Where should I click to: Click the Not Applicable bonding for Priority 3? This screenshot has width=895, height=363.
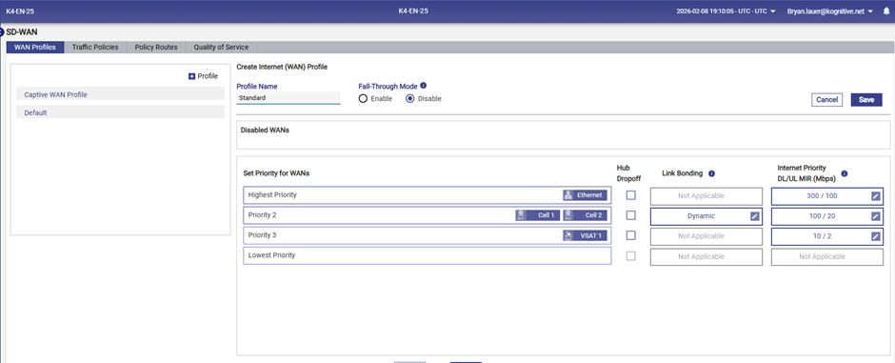(x=706, y=236)
